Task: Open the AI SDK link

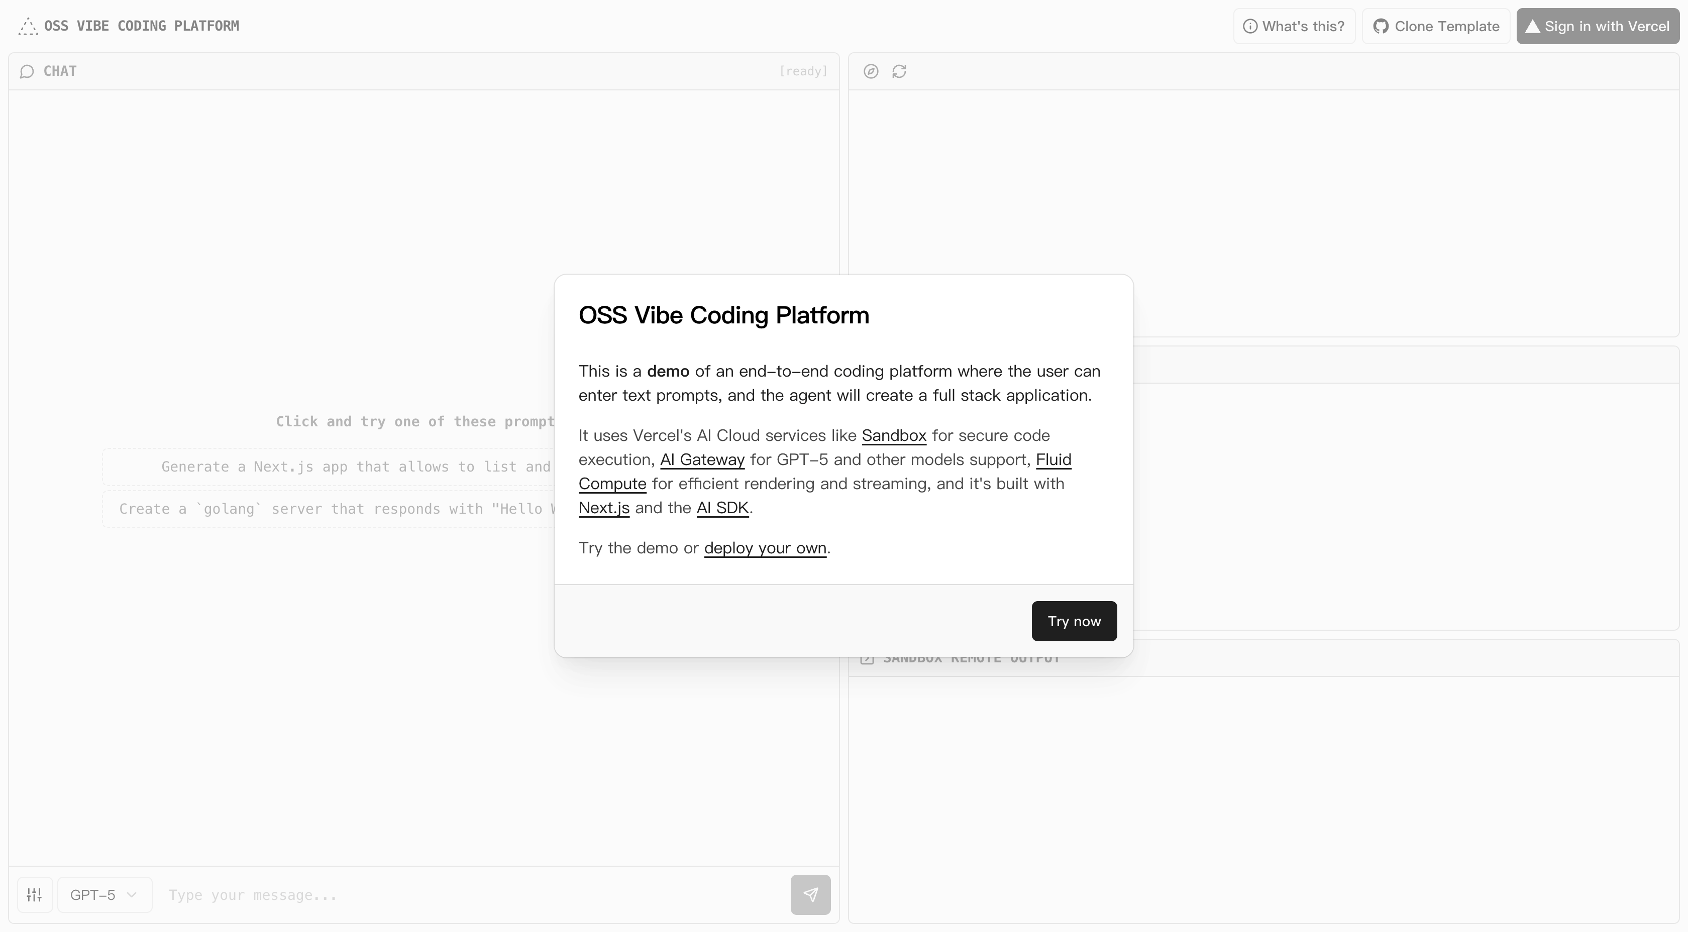Action: point(722,508)
